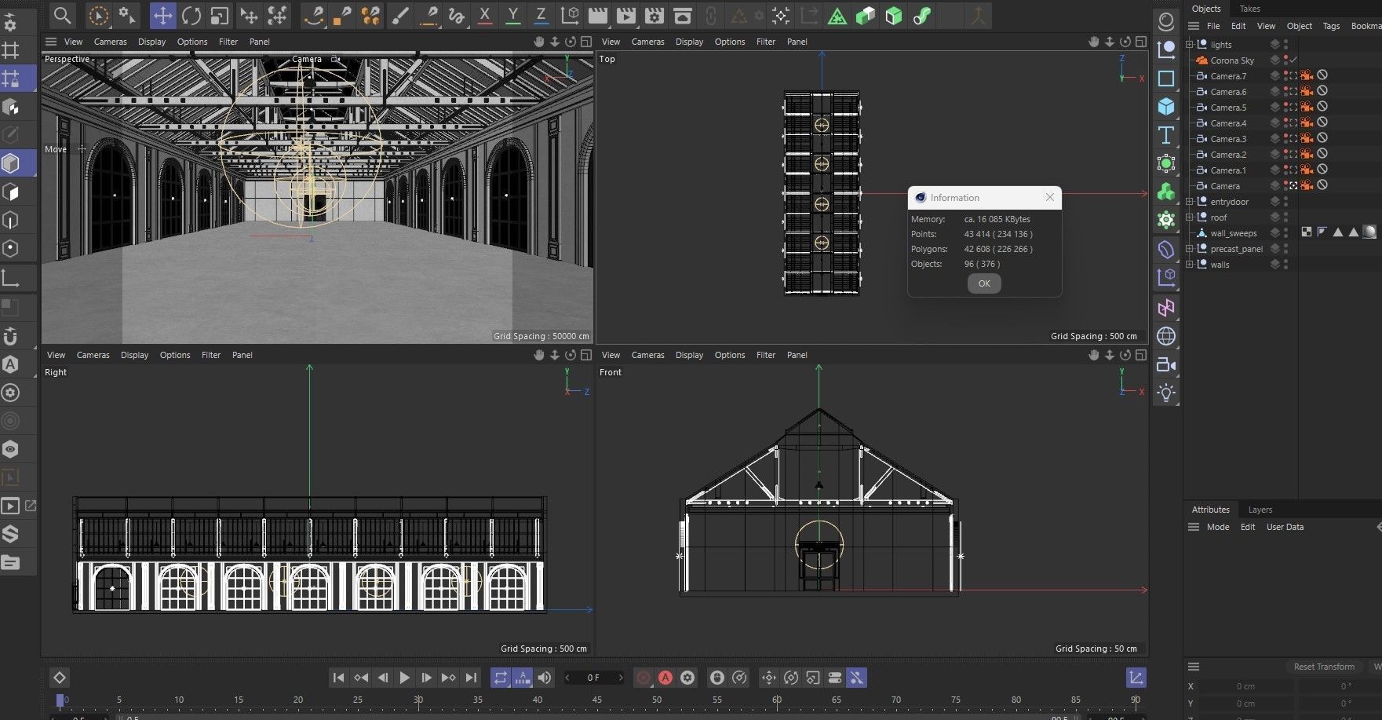This screenshot has width=1382, height=720.
Task: Toggle the X axis lock
Action: [x=484, y=15]
